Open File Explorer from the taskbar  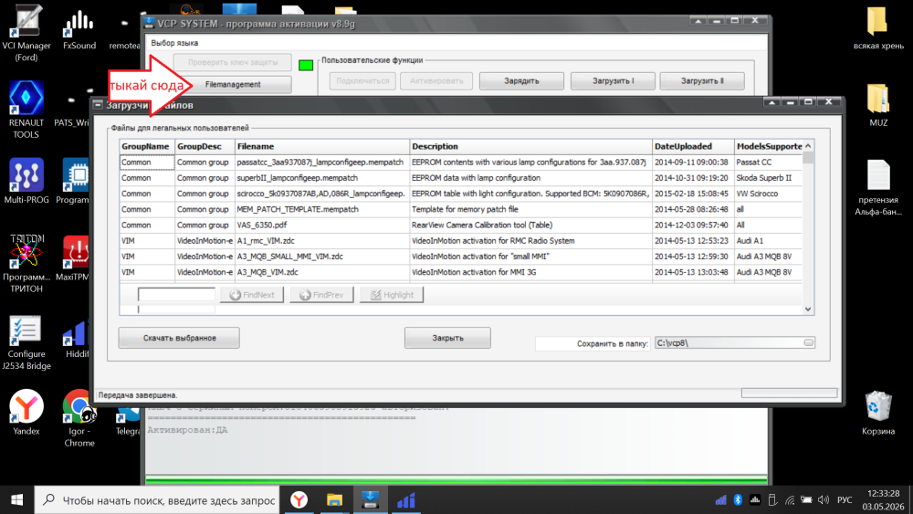[x=334, y=500]
